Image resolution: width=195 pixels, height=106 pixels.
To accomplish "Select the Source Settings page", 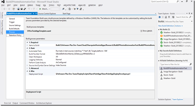I will (x=15, y=25).
